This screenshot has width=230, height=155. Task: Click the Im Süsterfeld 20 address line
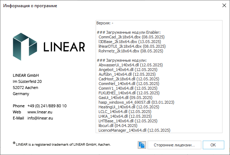click(27, 81)
